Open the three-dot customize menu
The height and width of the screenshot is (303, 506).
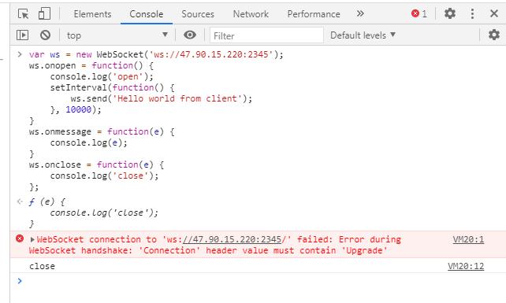pos(472,13)
